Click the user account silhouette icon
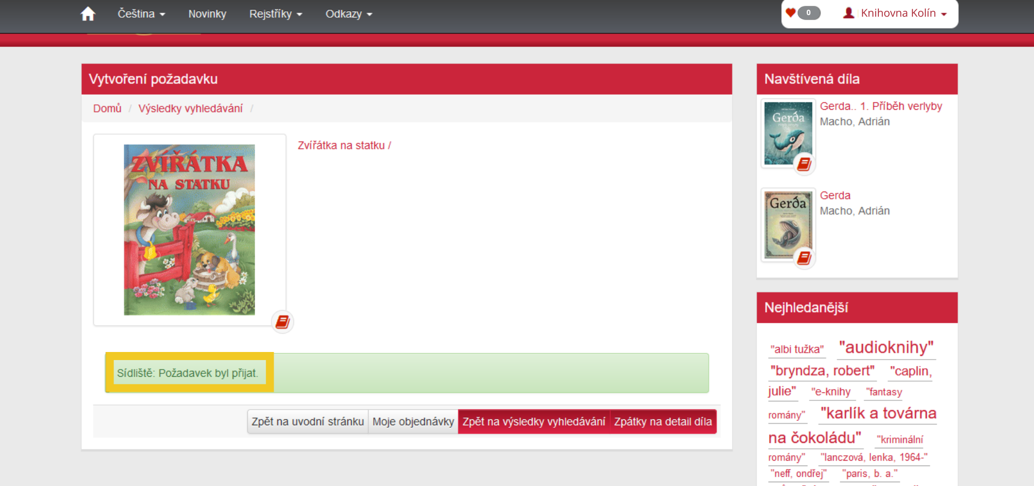This screenshot has width=1034, height=486. pos(849,13)
